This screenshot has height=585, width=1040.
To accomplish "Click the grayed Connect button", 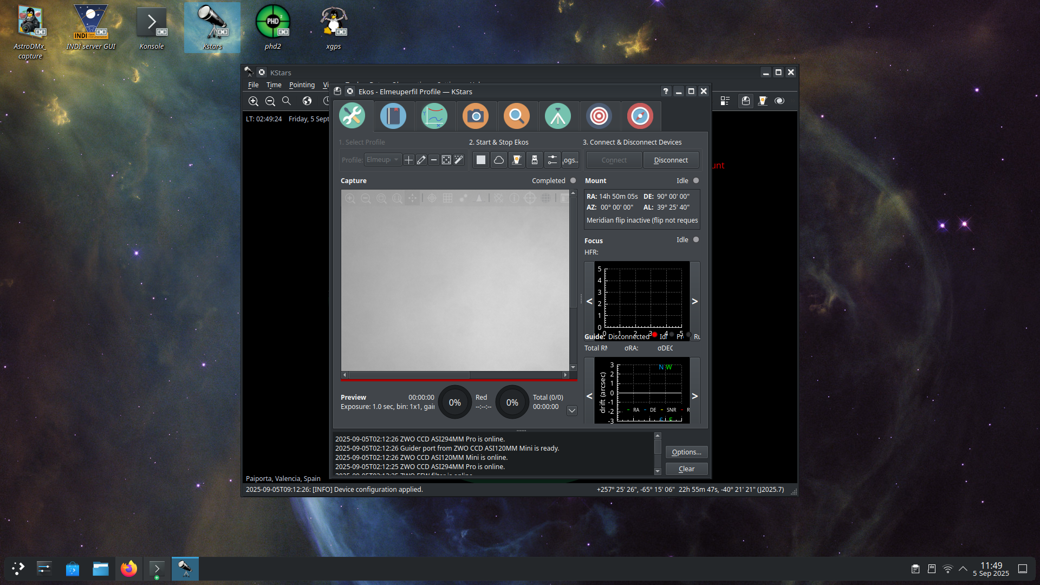I will point(614,160).
